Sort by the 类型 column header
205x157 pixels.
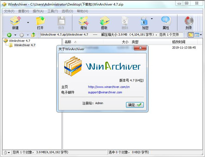tap(151, 42)
